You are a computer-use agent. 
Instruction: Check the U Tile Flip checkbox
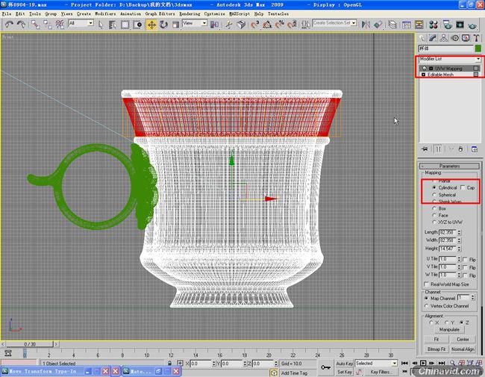[465, 259]
